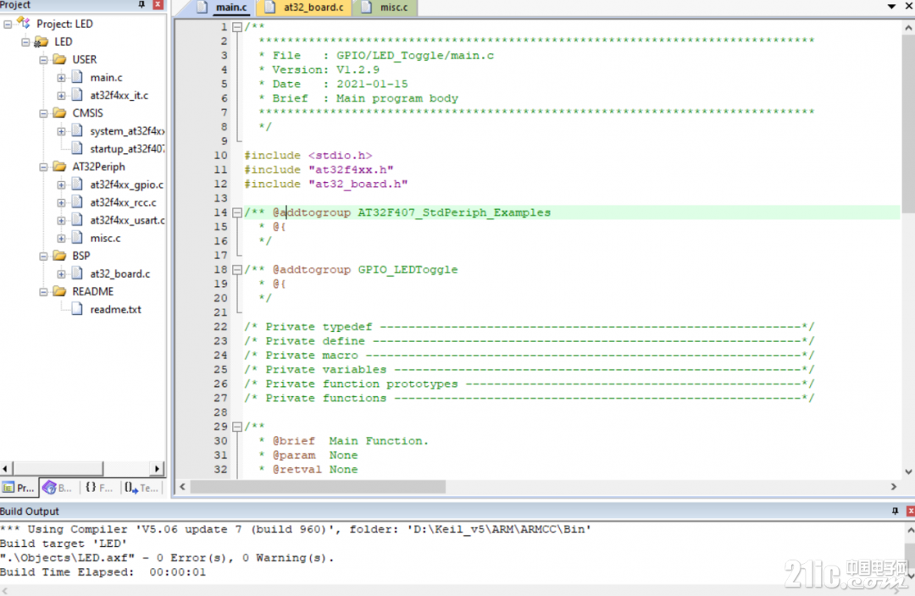Click editor horizontal scroll right arrow
Screen dimensions: 915x596
point(894,486)
